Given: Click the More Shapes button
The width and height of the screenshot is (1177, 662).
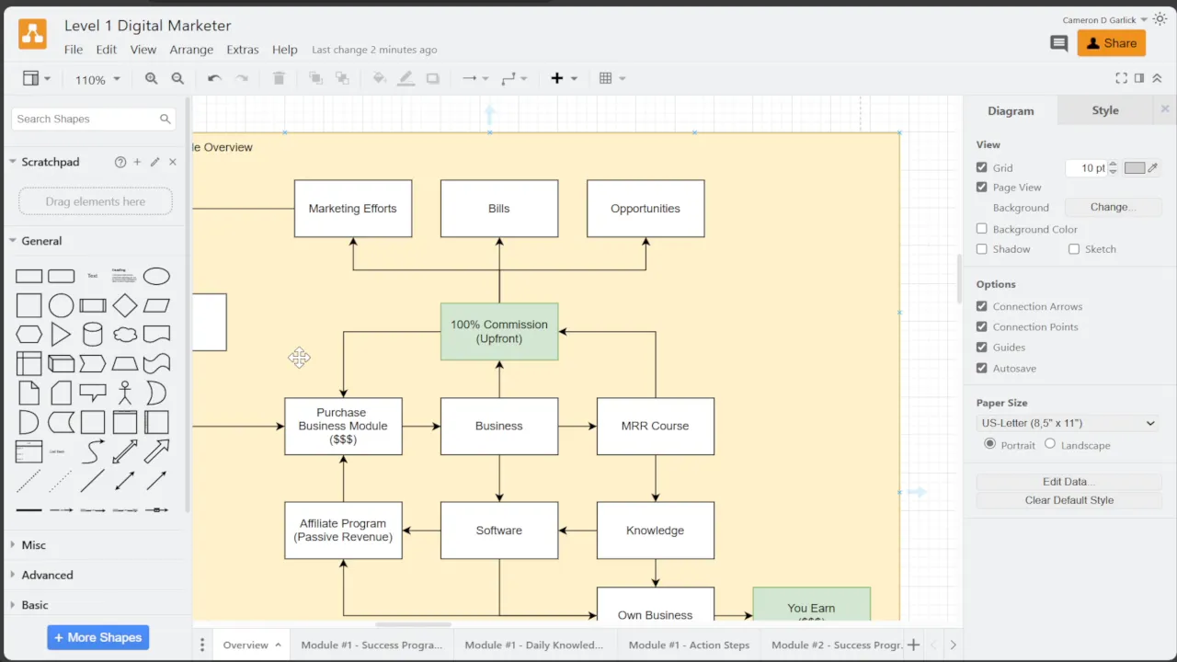Looking at the screenshot, I should coord(97,637).
